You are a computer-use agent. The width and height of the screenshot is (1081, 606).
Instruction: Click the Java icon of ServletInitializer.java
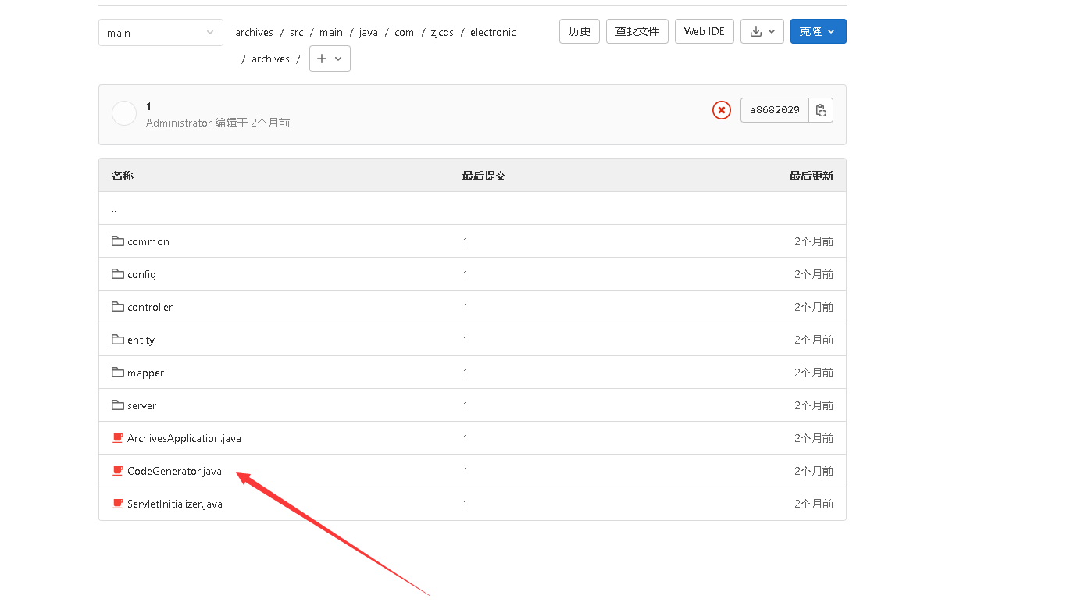117,504
